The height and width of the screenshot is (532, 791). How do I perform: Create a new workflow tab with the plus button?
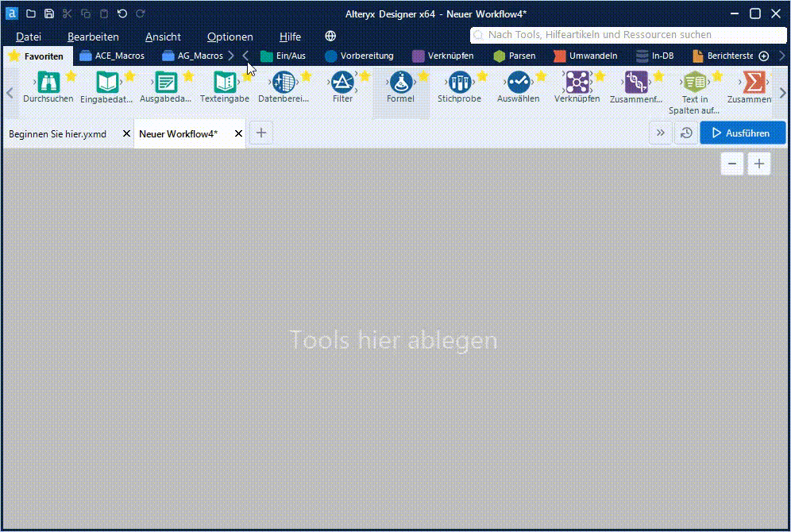point(260,133)
